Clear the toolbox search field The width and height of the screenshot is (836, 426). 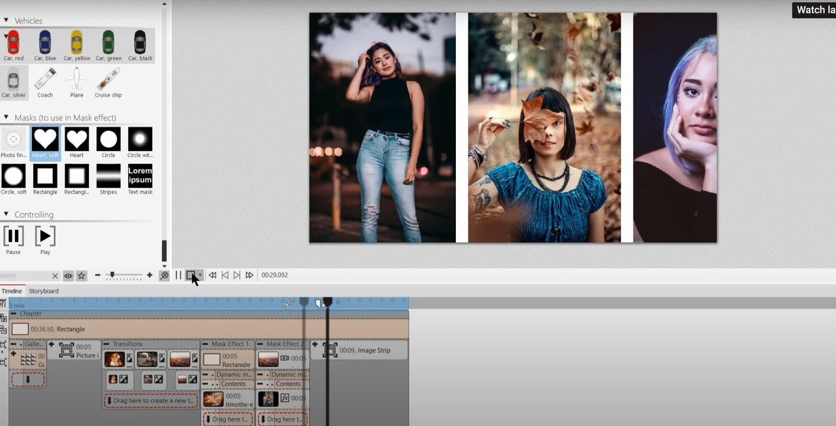55,276
